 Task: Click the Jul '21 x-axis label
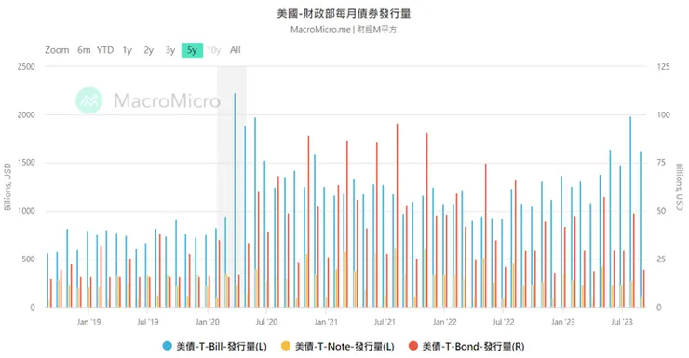tap(385, 322)
